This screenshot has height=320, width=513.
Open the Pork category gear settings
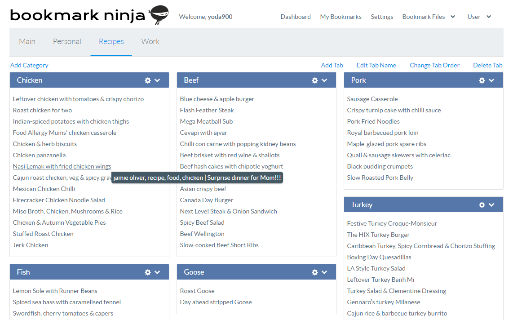482,80
